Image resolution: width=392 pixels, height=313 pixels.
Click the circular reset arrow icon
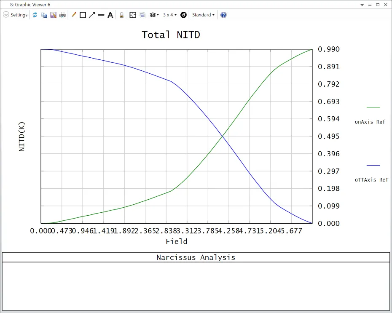[183, 15]
